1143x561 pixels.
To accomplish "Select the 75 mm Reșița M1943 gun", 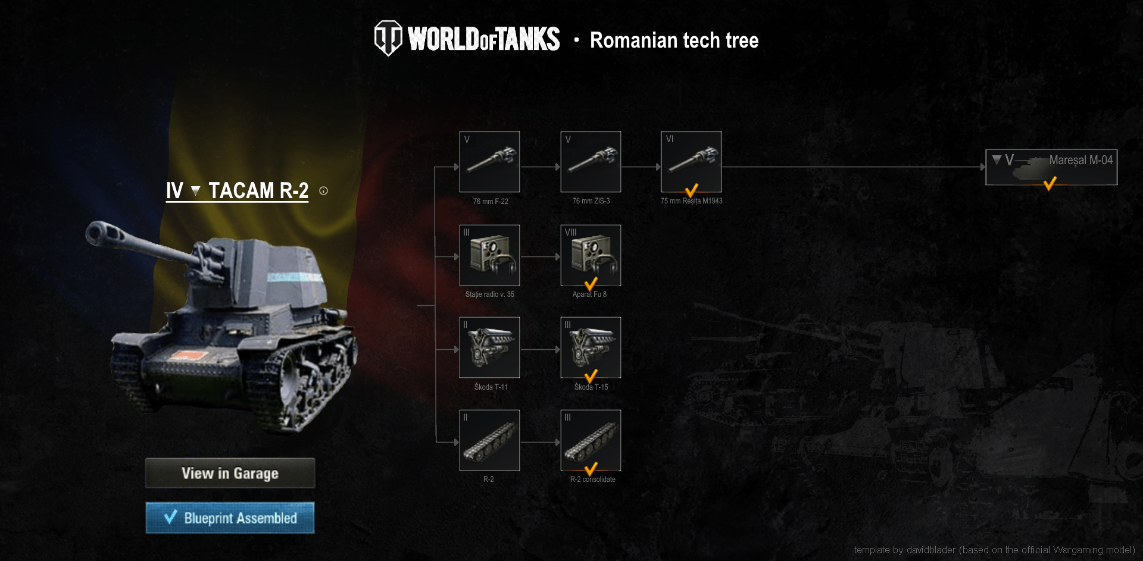I will point(691,162).
